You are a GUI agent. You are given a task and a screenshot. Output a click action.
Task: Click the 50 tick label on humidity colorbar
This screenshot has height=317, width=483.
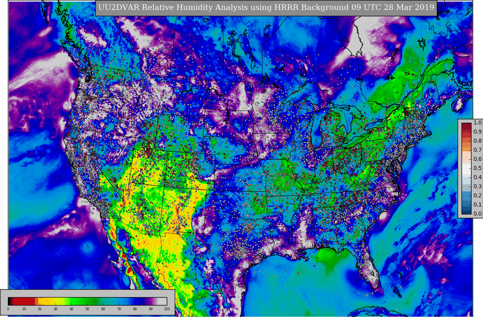point(87,309)
